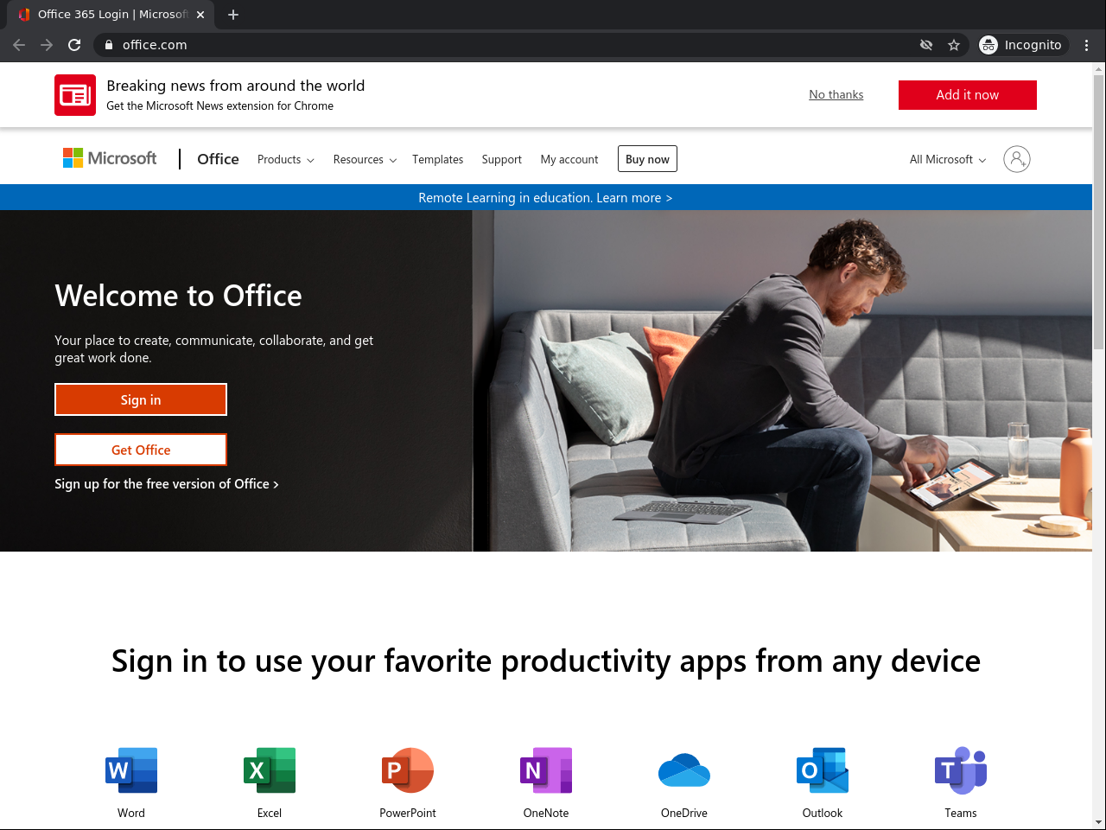Click the Outlook label text
Image resolution: width=1106 pixels, height=830 pixels.
click(823, 813)
